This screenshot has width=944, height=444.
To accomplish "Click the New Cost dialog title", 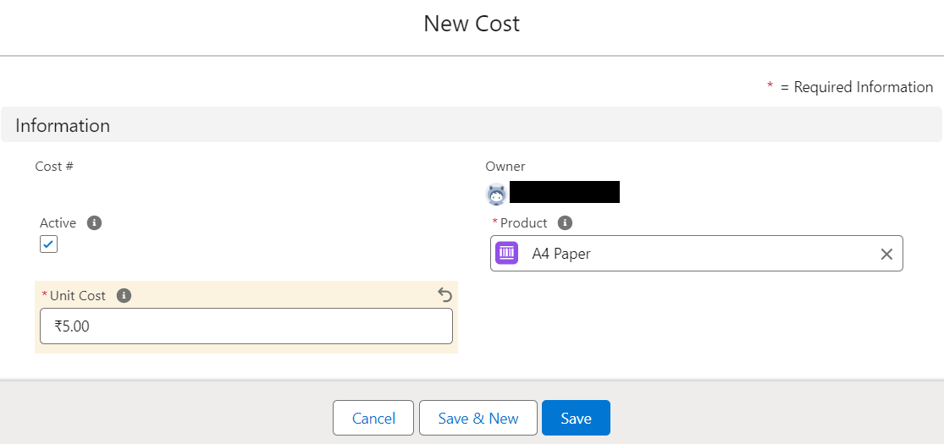I will coord(472,24).
